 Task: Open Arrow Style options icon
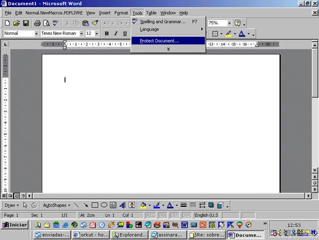point(202,205)
